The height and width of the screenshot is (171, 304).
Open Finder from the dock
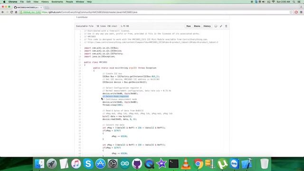pos(39,164)
